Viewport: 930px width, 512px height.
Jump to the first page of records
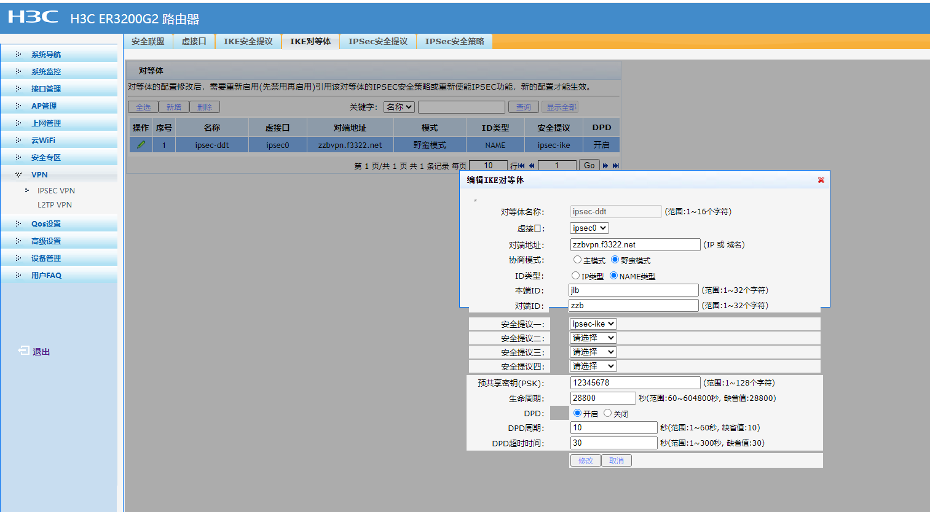(522, 166)
